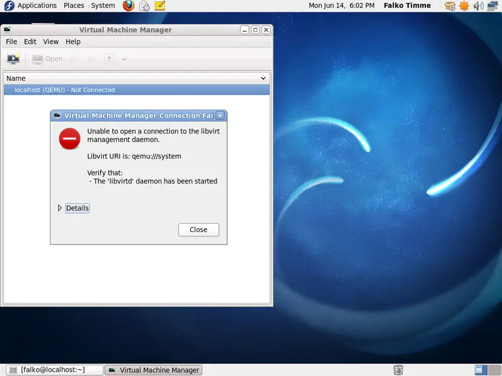Click the Connection Failure dialog title icon
Image resolution: width=502 pixels, height=376 pixels.
57,115
